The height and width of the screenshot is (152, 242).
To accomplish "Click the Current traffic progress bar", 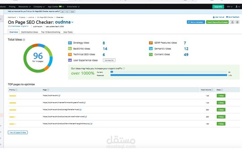I will tap(169, 72).
